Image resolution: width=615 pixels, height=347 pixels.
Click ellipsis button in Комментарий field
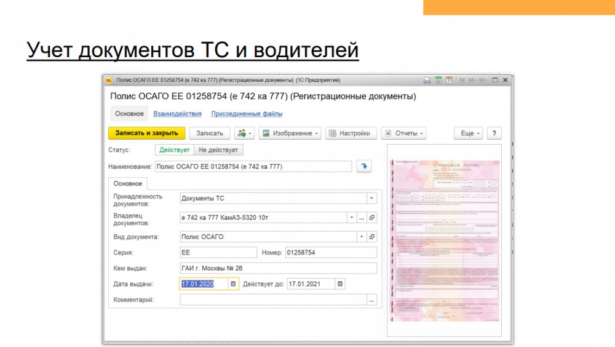[371, 300]
